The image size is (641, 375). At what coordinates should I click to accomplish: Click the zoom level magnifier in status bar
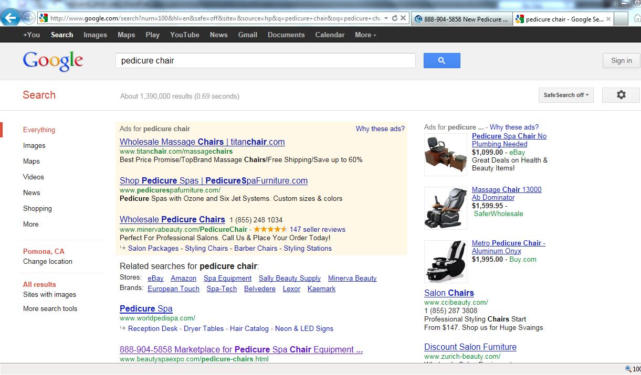628,369
